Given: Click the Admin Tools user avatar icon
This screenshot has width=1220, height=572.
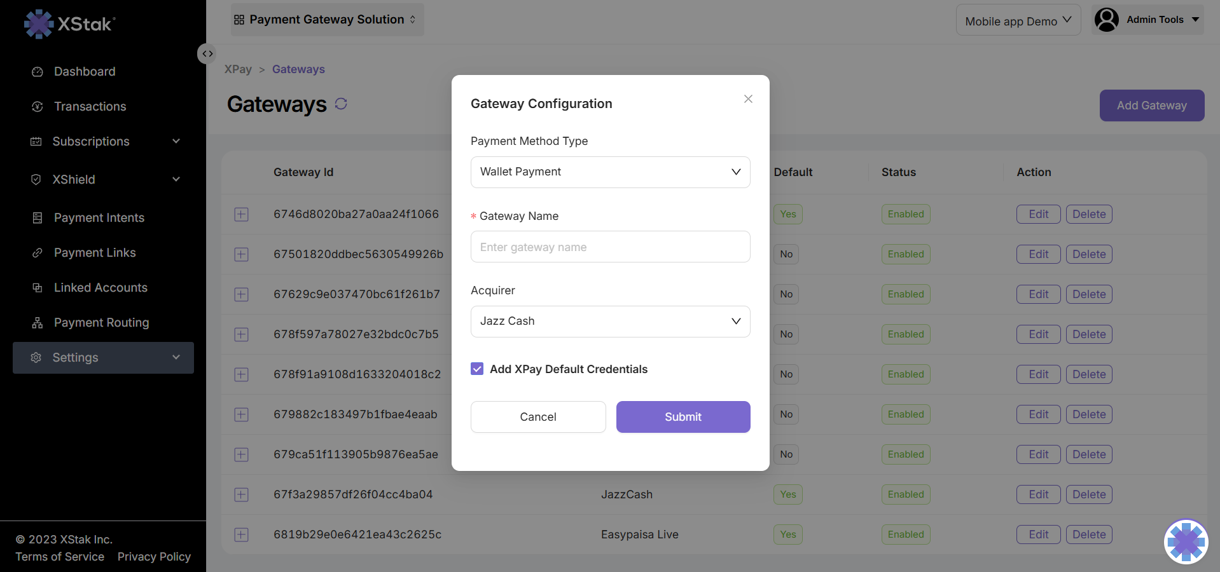Looking at the screenshot, I should tap(1107, 20).
